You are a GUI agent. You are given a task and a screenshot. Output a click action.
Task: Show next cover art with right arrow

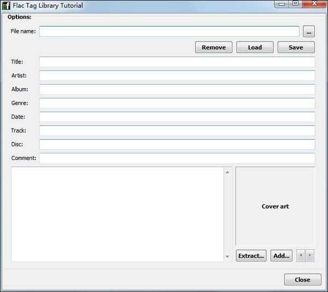tap(310, 255)
